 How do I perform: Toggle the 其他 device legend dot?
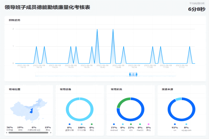coord(92,124)
